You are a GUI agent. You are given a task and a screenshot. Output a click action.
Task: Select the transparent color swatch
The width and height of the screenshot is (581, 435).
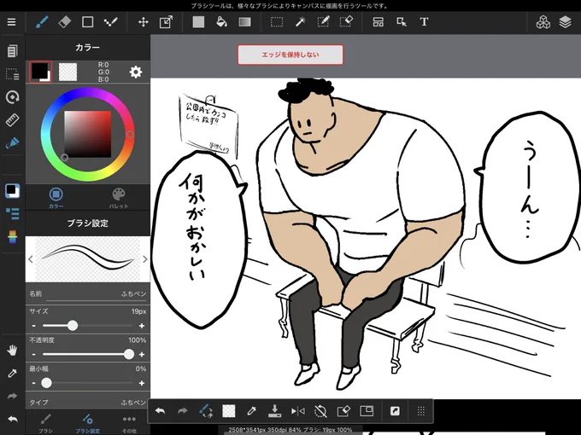tap(68, 72)
